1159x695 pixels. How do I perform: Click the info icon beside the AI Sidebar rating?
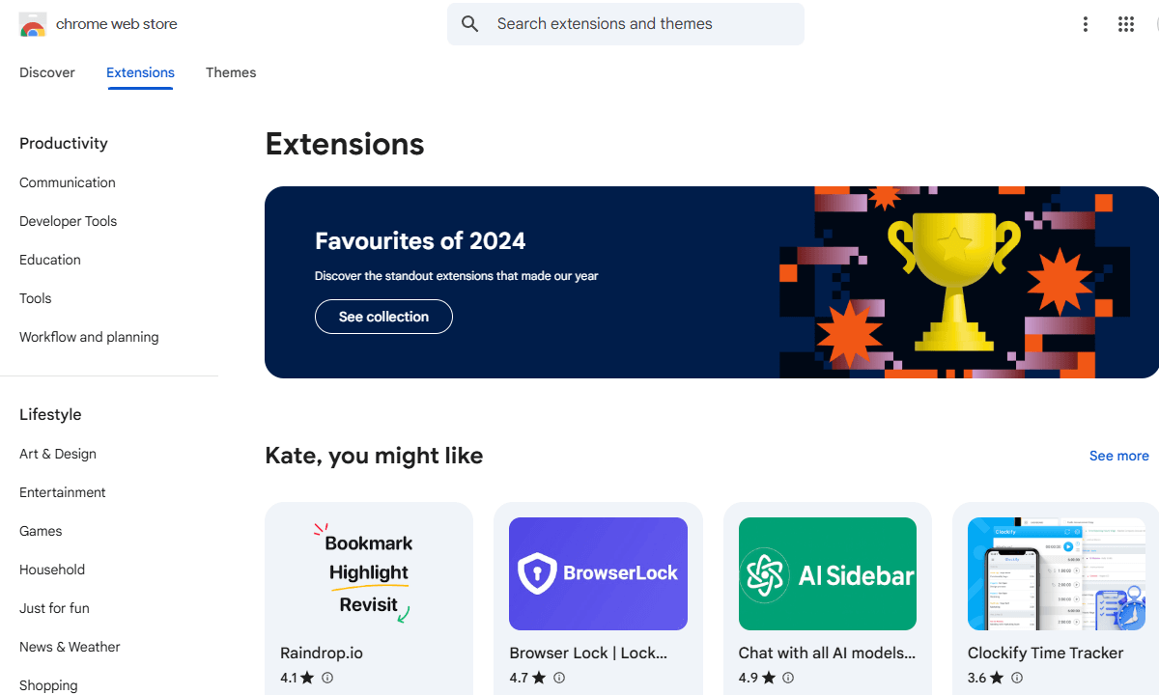tap(789, 678)
